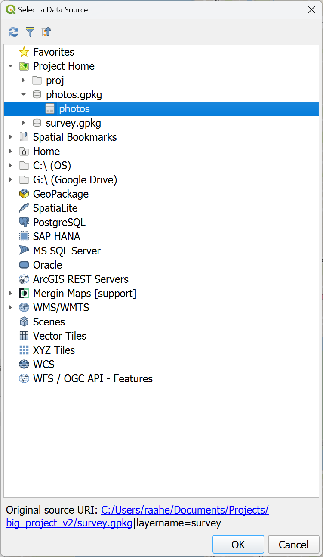Click the WMS/WMTS globe icon
The image size is (323, 557).
(x=24, y=308)
